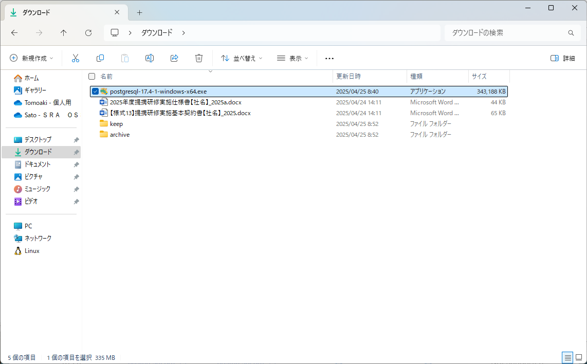Screen dimensions: 587x364
Task: Cut the selected file using the scissors icon
Action: 76,58
